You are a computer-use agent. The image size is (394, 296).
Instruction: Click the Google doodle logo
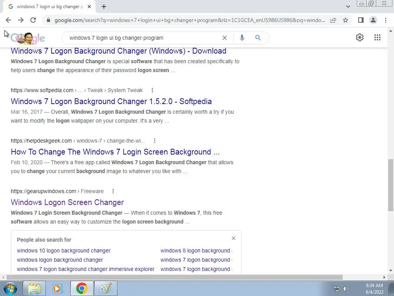pos(28,38)
